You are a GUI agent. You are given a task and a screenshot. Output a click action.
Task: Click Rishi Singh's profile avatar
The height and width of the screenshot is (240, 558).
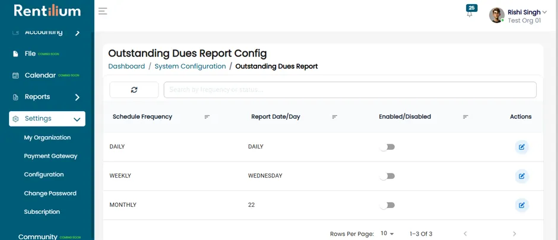pos(497,15)
